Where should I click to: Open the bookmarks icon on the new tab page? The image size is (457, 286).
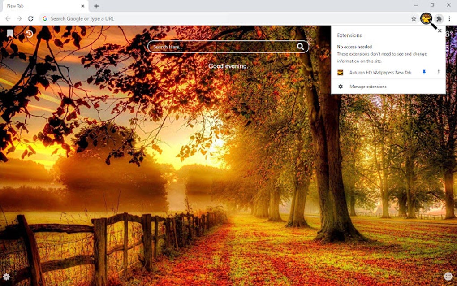[x=10, y=34]
